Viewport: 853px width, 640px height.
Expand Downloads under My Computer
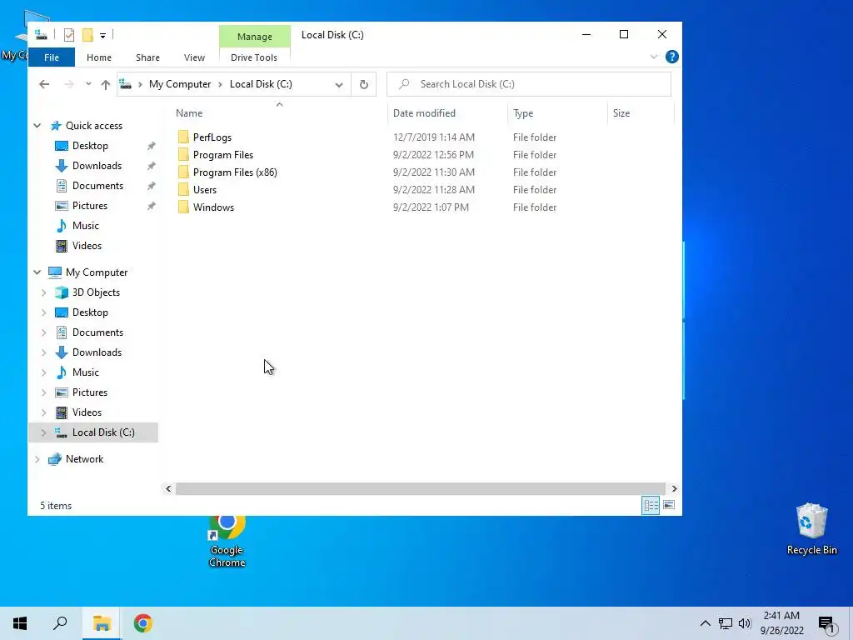(x=44, y=352)
